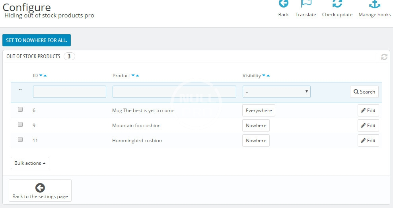
Task: Click the ID filter input field
Action: click(70, 92)
